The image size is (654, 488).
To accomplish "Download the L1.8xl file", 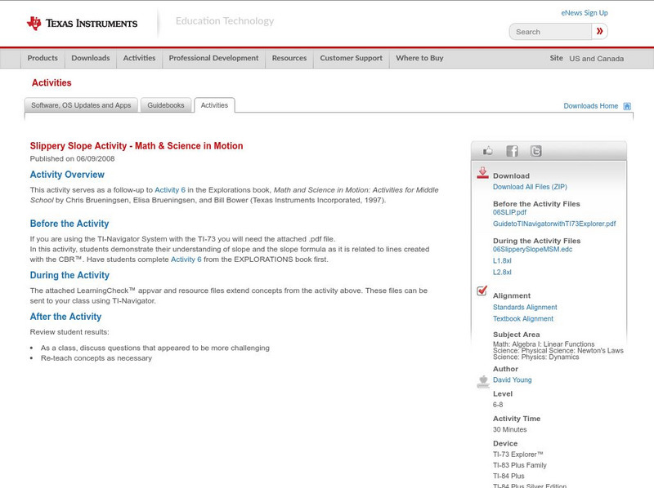I will click(x=502, y=260).
